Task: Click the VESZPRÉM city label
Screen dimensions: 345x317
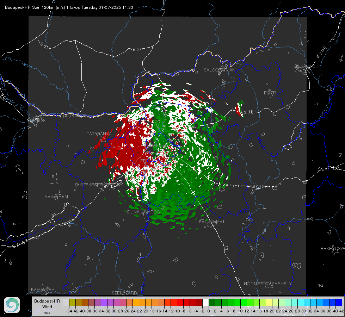Action: click(56, 197)
